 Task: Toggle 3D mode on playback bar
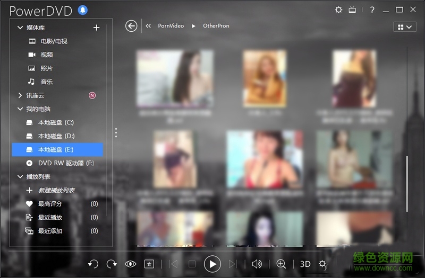305,264
